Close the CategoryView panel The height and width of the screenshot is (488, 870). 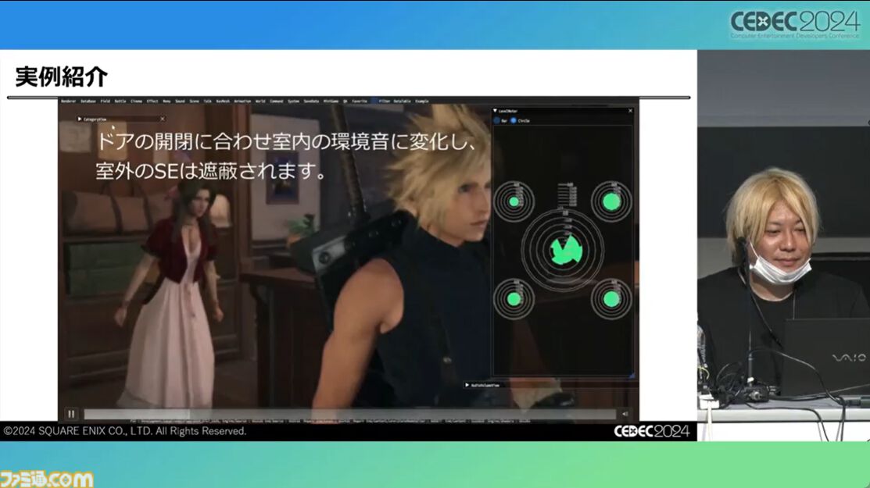pos(162,119)
